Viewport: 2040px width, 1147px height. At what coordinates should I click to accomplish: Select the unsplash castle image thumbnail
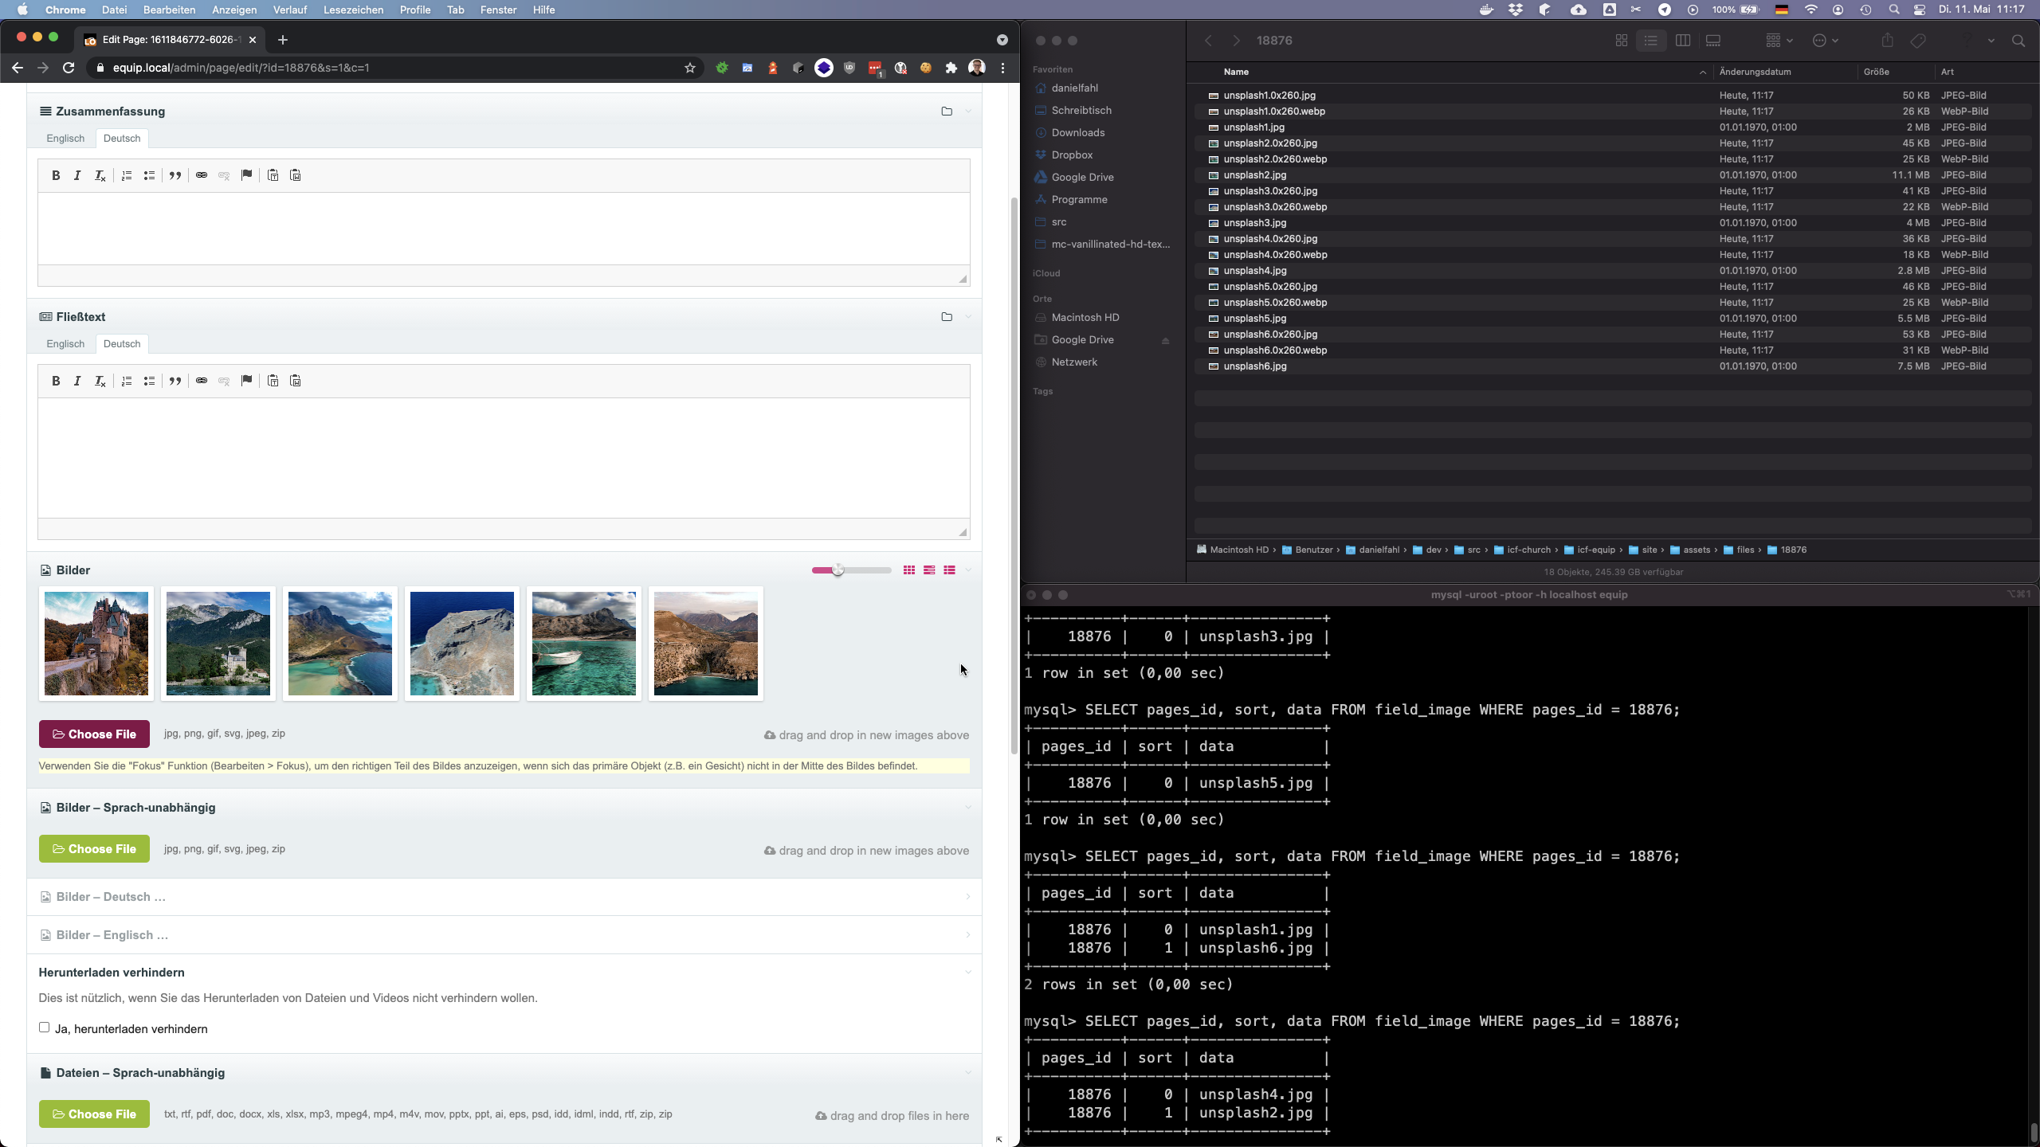click(96, 643)
